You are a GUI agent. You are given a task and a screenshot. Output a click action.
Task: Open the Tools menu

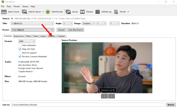pyautogui.click(x=9, y=6)
